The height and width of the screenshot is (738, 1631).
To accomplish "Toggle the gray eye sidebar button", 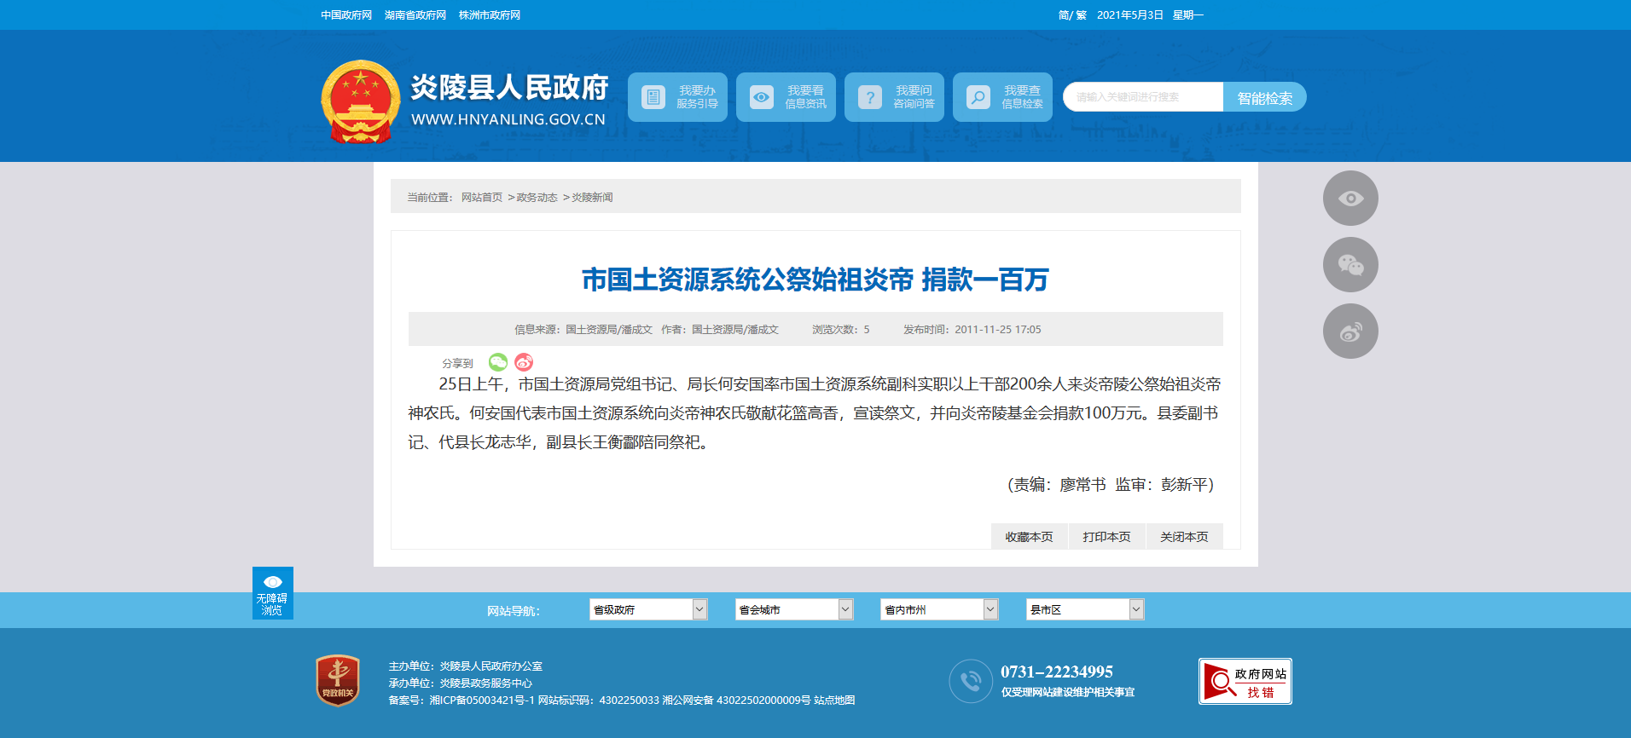I will click(x=1349, y=199).
